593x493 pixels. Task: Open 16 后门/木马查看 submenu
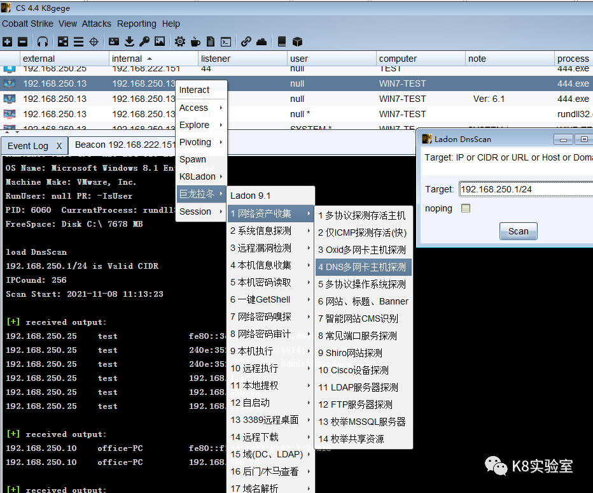pyautogui.click(x=271, y=471)
